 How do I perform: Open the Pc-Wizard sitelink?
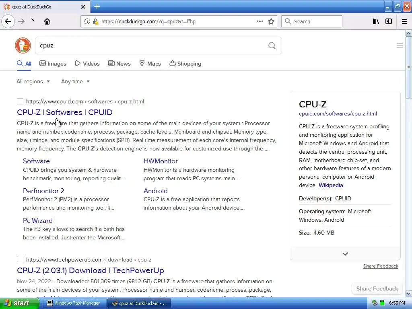pyautogui.click(x=37, y=220)
